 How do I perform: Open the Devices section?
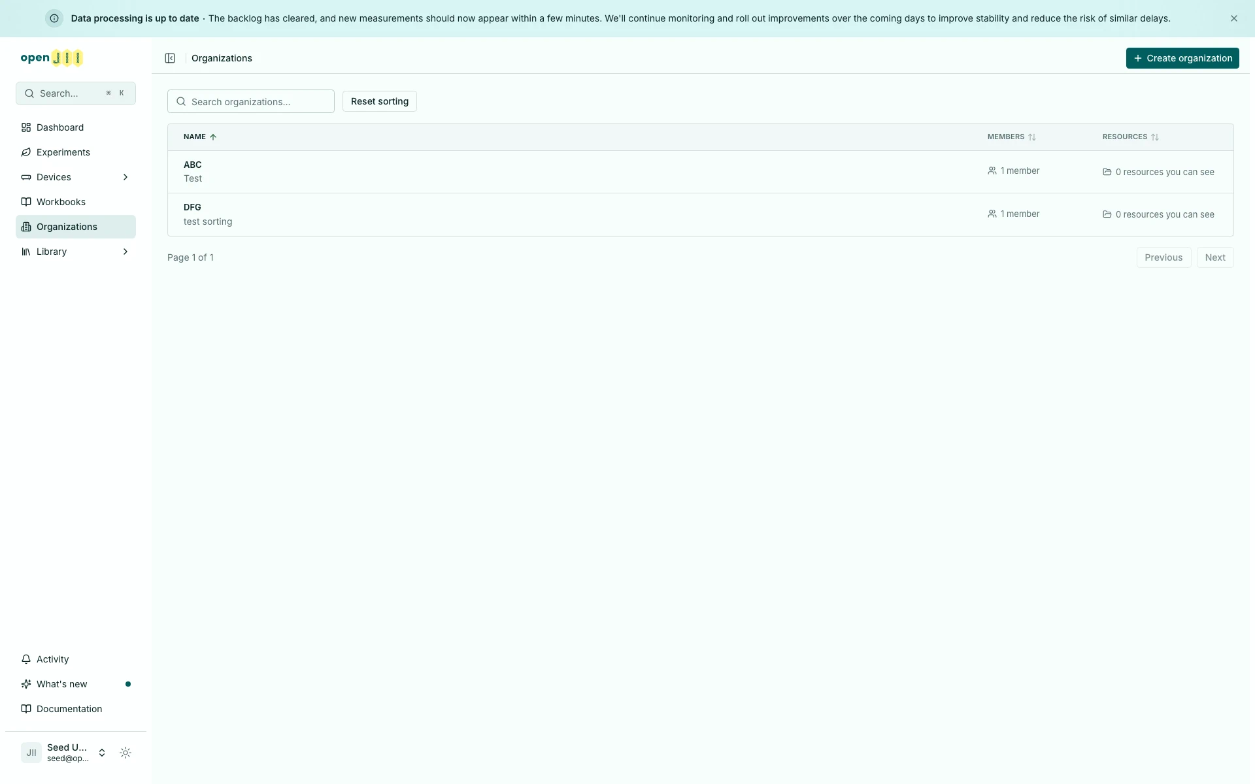(x=76, y=177)
